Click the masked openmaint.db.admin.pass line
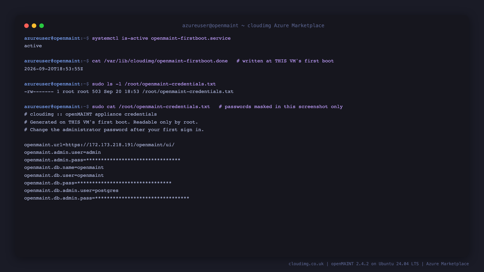Image resolution: width=484 pixels, height=272 pixels. click(x=107, y=198)
